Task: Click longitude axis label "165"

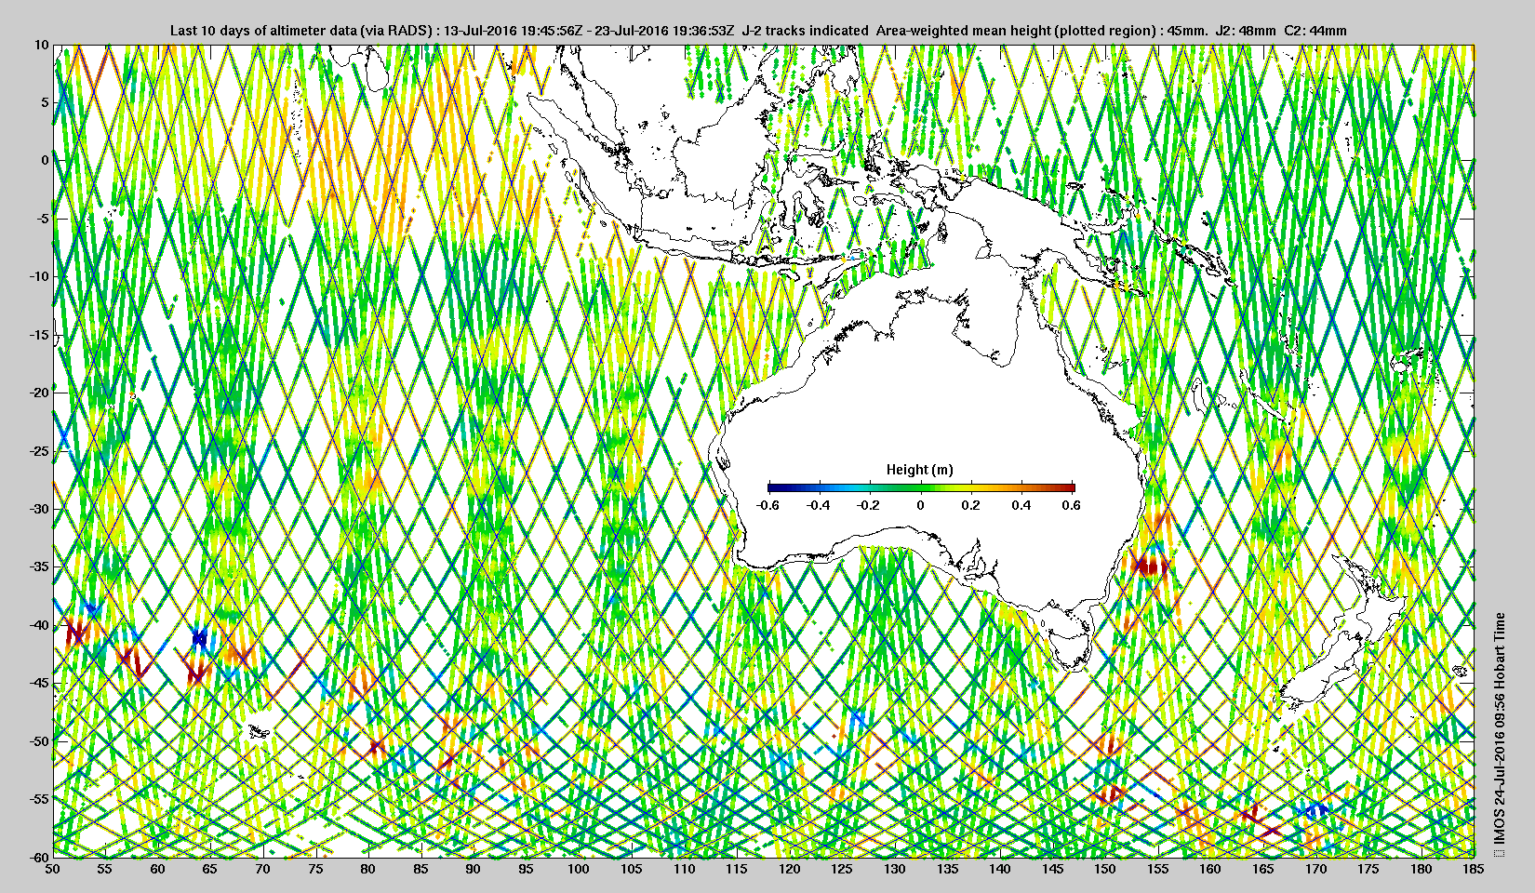Action: point(1263,869)
